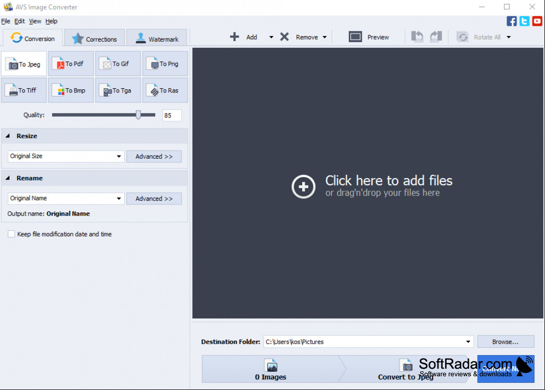
Task: Open the Facebook page icon
Action: coord(511,21)
